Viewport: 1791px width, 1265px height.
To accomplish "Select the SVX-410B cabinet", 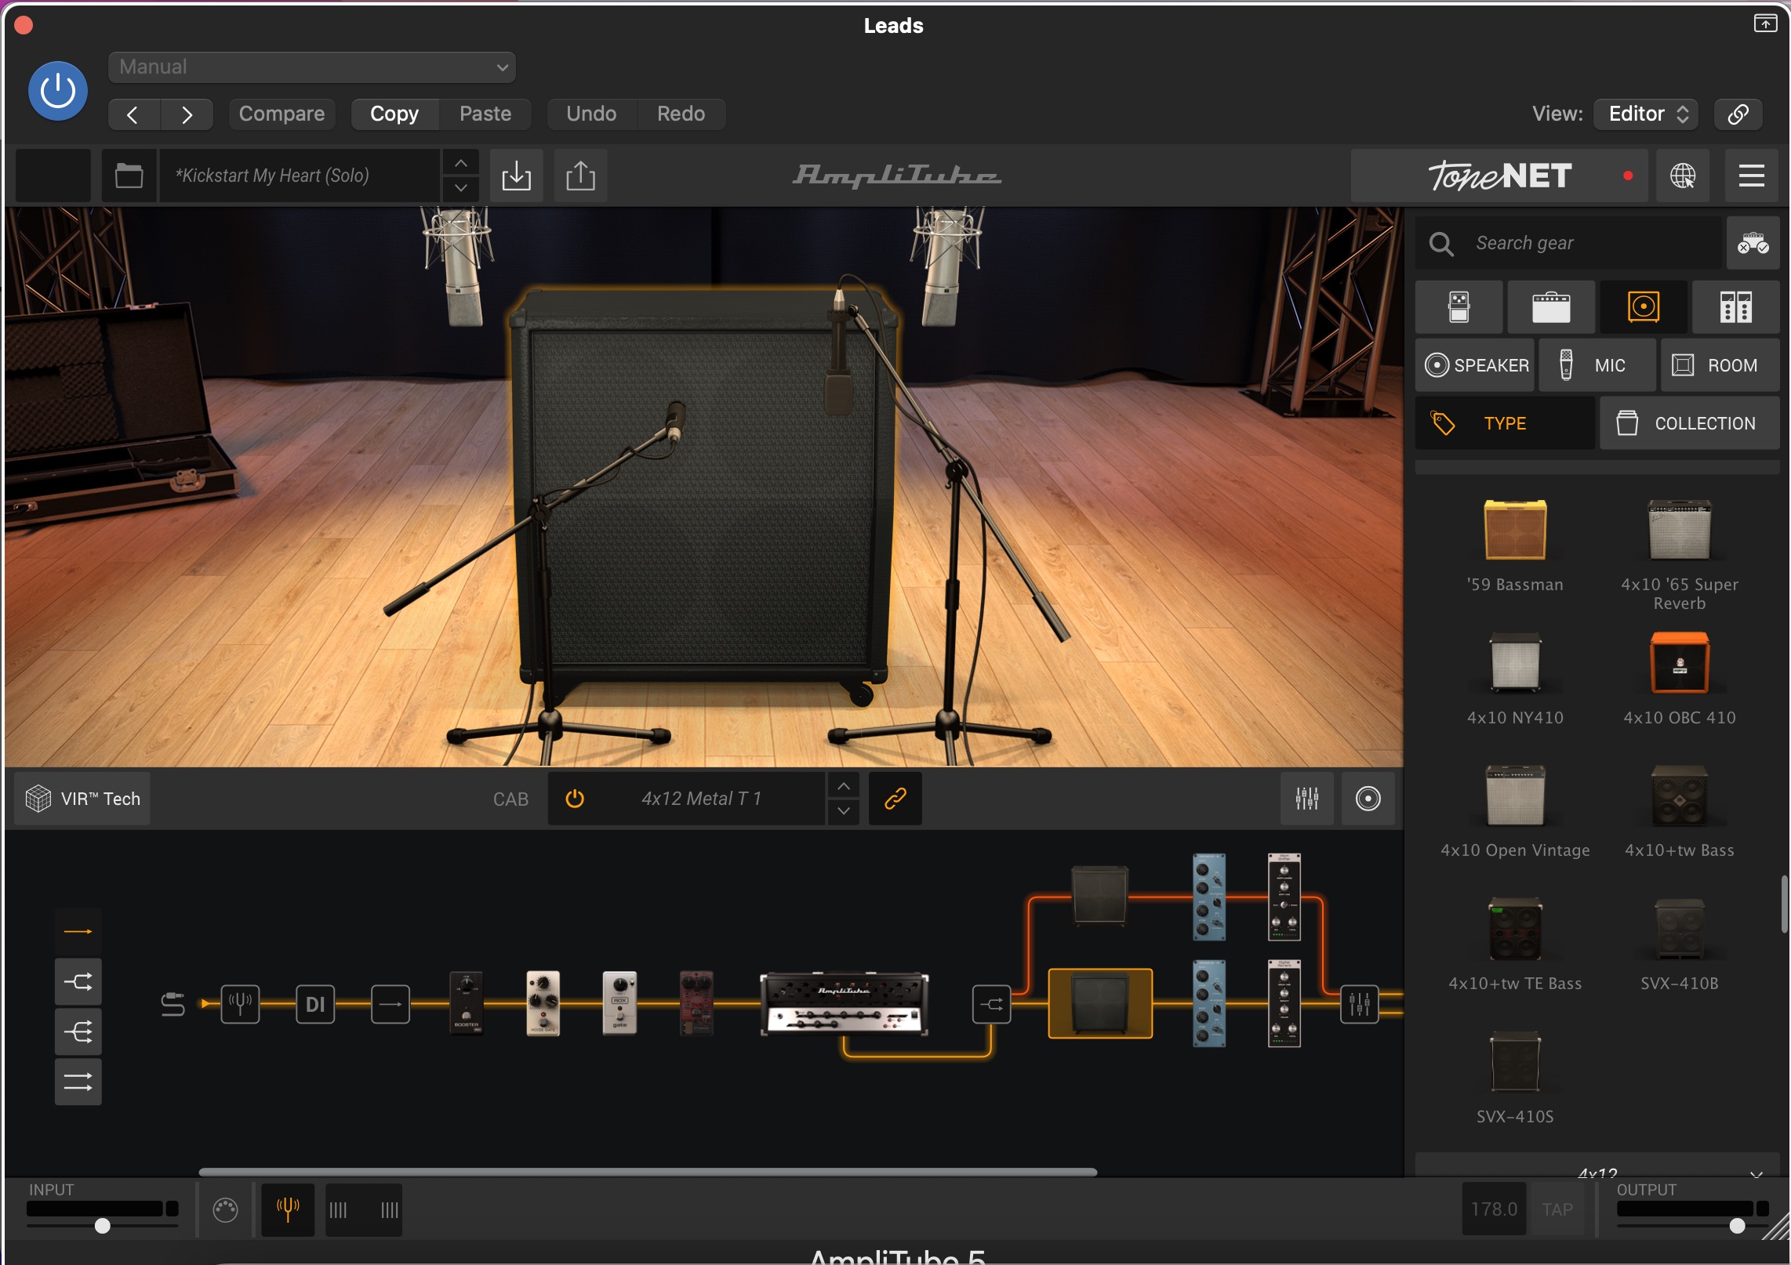I will point(1679,945).
